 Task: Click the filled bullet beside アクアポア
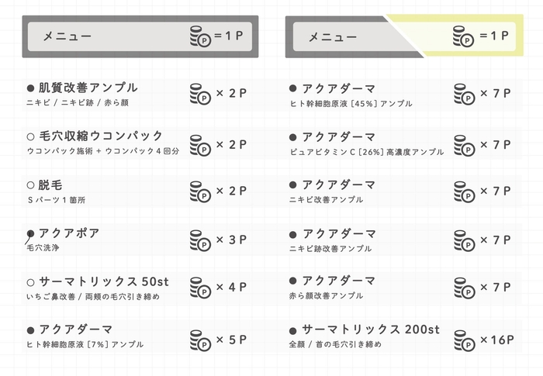coord(31,233)
